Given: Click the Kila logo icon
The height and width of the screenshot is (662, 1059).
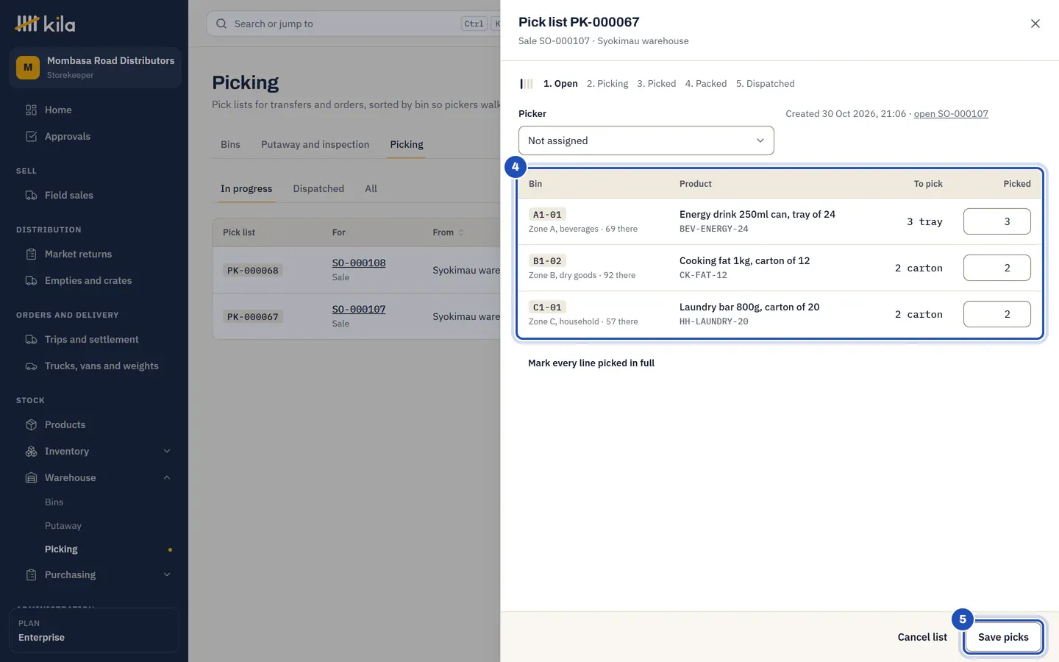Looking at the screenshot, I should click(27, 24).
